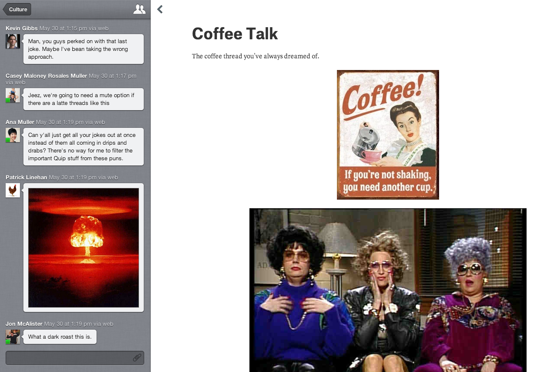Click the May 30 at 1:17 pm timestamp
Viewport: 540px width, 372px height.
tap(113, 76)
